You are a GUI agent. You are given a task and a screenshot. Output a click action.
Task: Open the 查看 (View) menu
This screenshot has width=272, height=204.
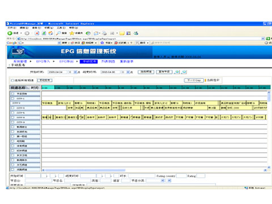[36, 28]
